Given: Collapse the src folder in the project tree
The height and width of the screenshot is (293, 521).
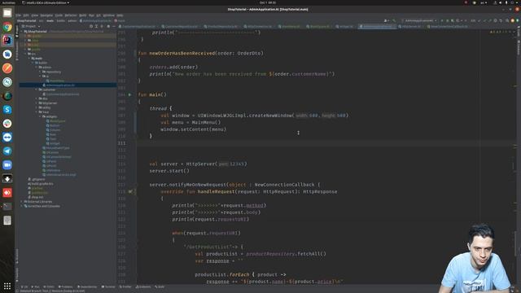Looking at the screenshot, I should [x=25, y=54].
